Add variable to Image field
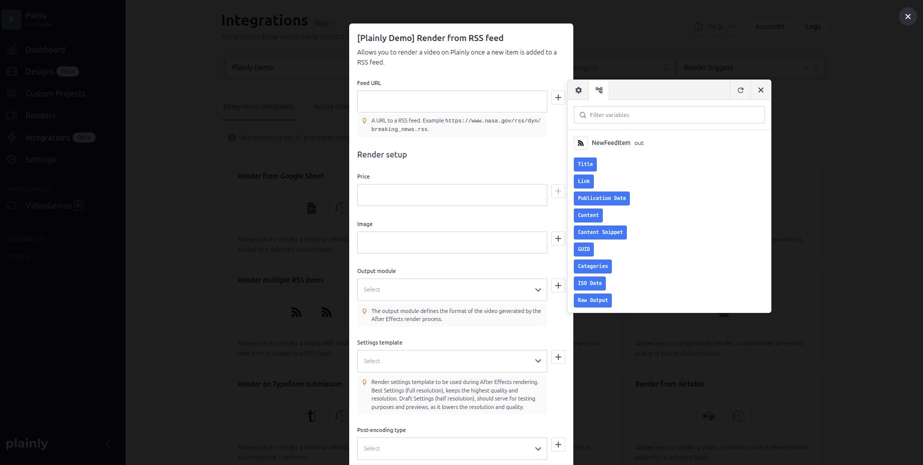923x465 pixels. click(558, 238)
